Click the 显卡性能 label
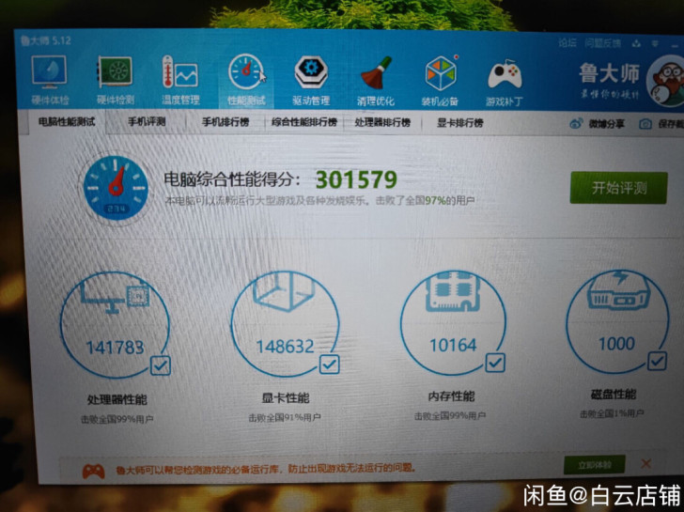 pos(286,397)
